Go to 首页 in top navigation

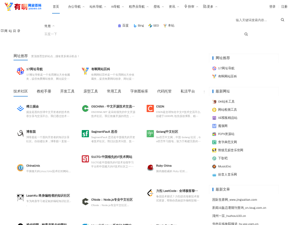tap(56, 7)
